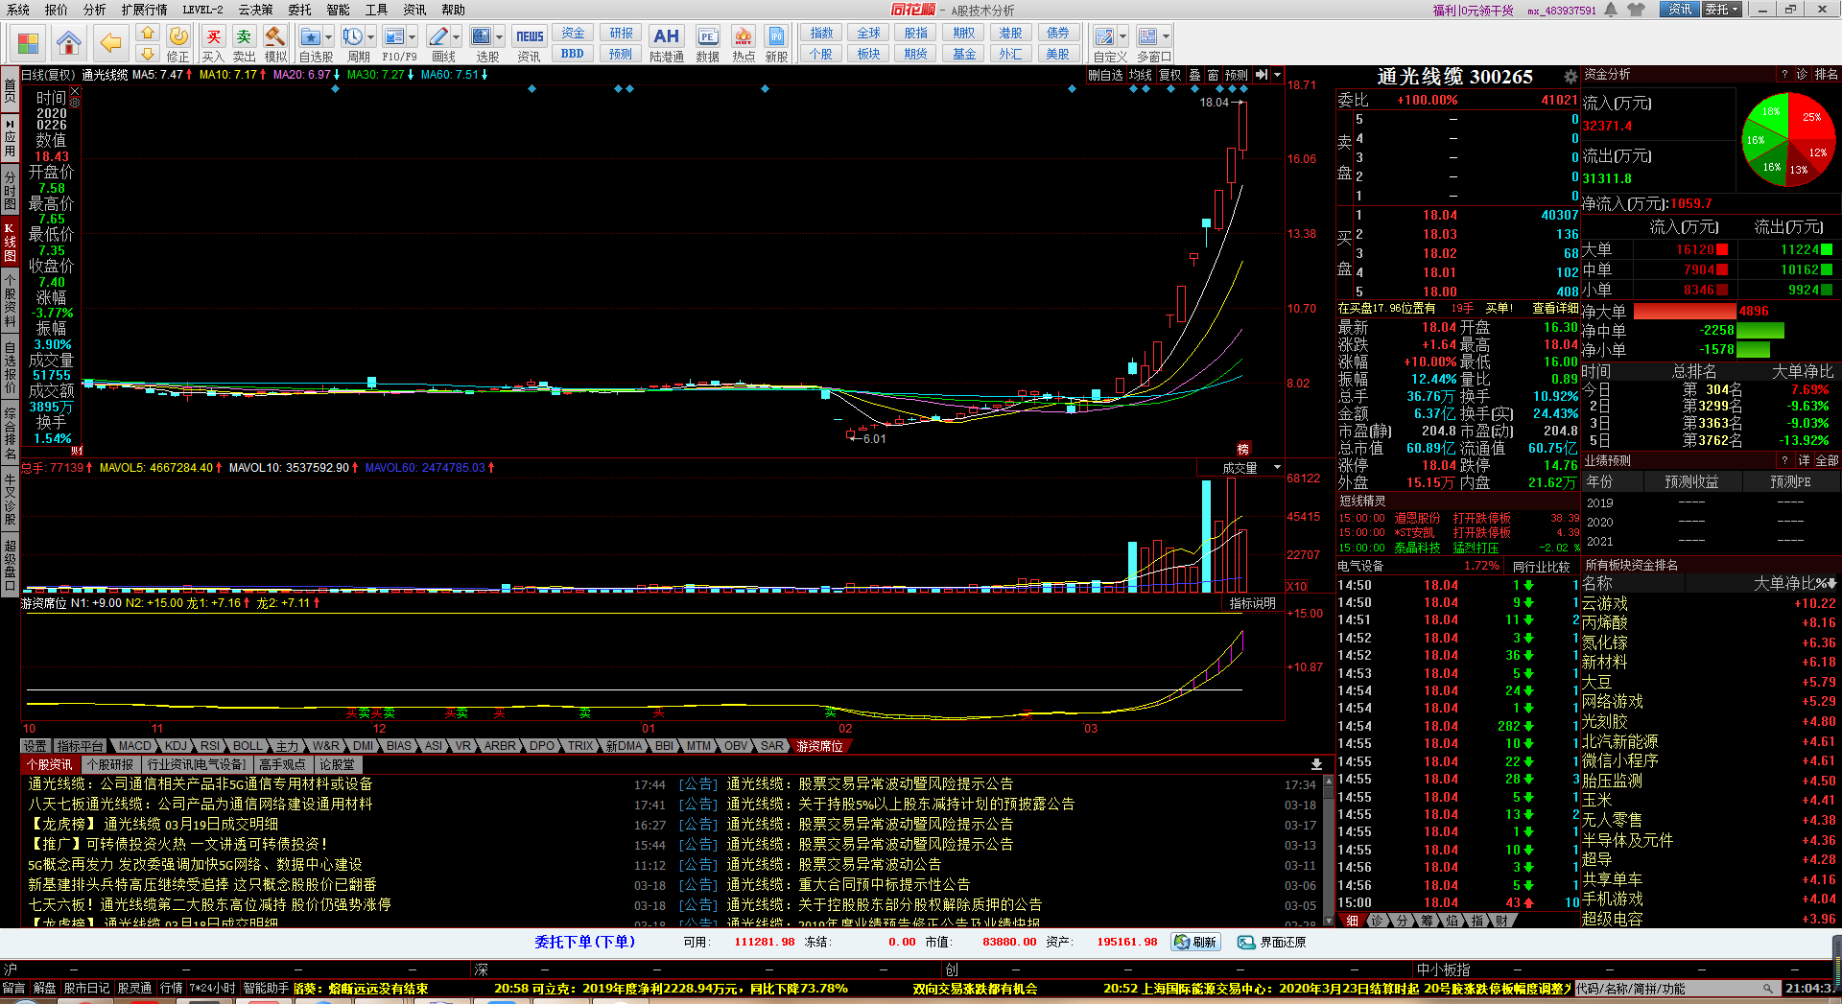Open the 智能 menu
1842x1004 pixels.
pos(338,10)
